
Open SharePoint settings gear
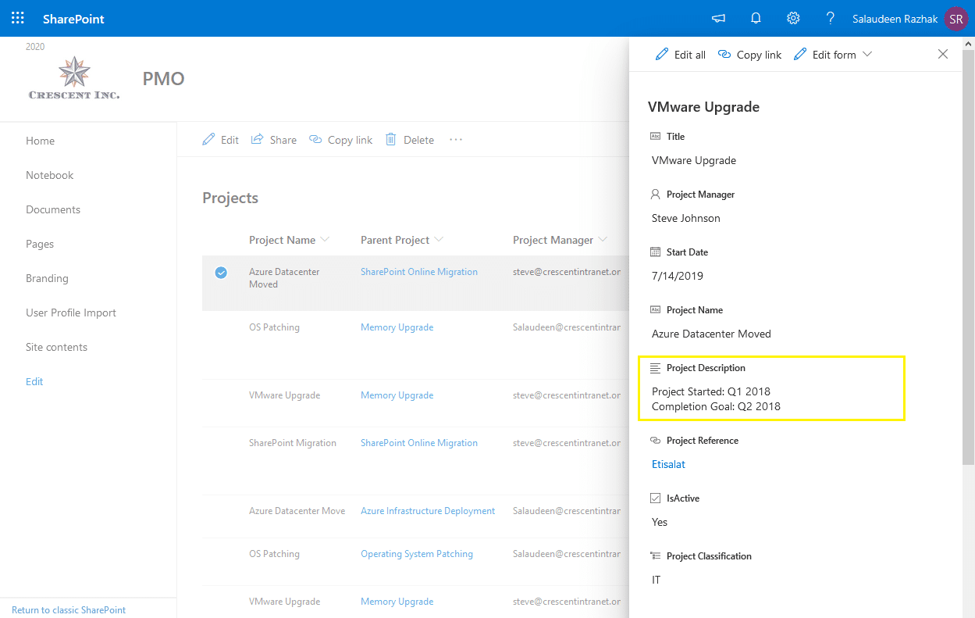(x=793, y=18)
